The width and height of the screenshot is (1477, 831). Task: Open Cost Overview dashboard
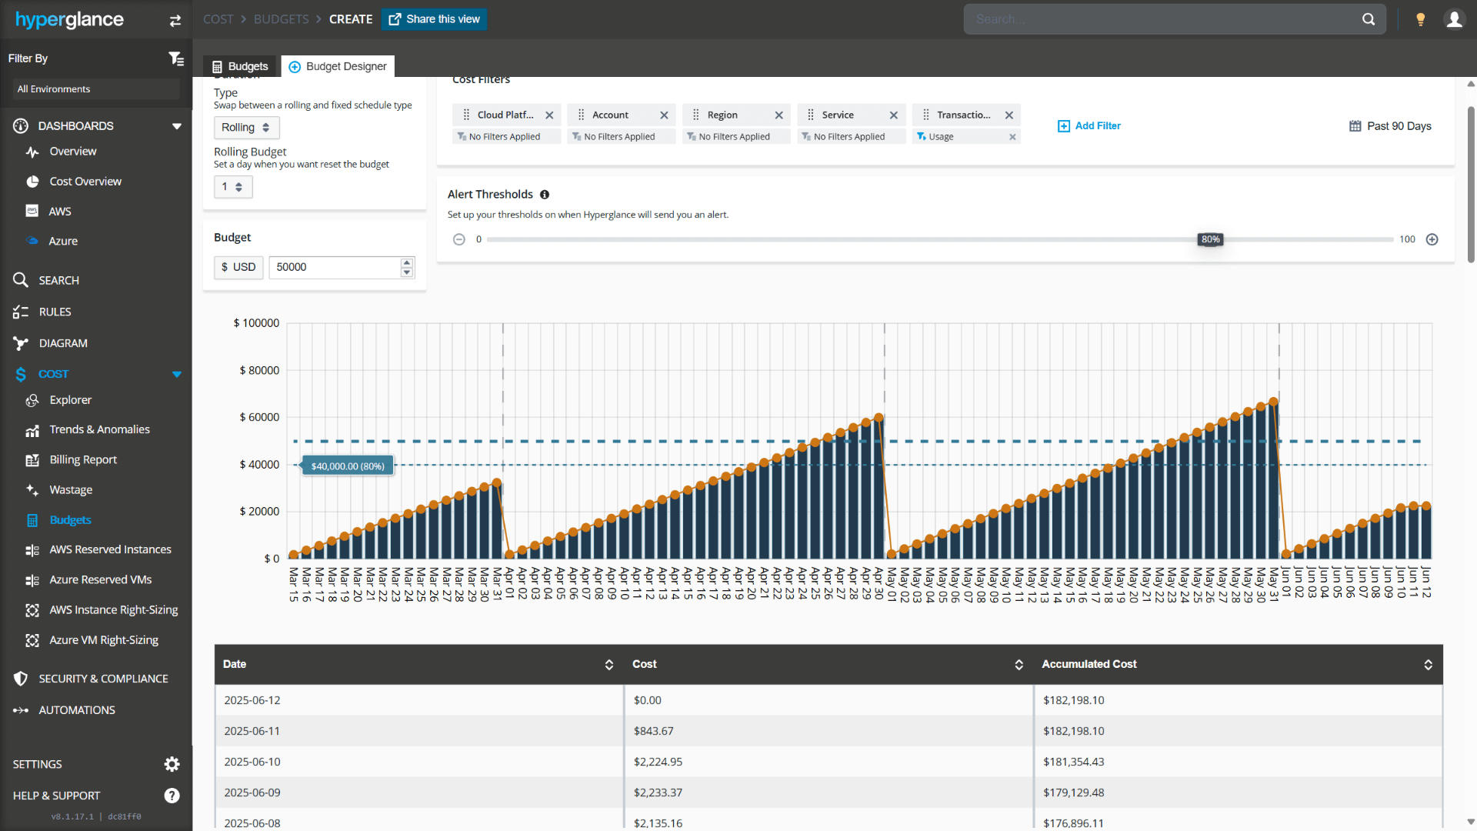coord(85,182)
